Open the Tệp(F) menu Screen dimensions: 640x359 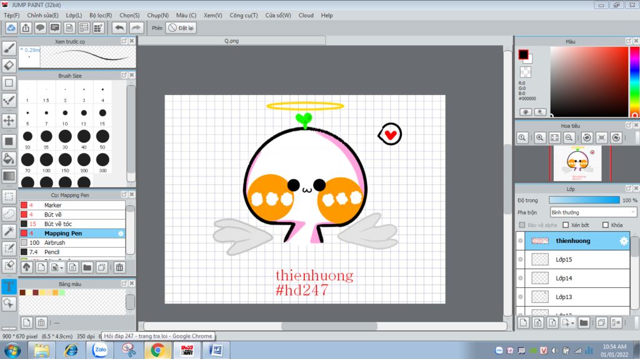click(11, 15)
